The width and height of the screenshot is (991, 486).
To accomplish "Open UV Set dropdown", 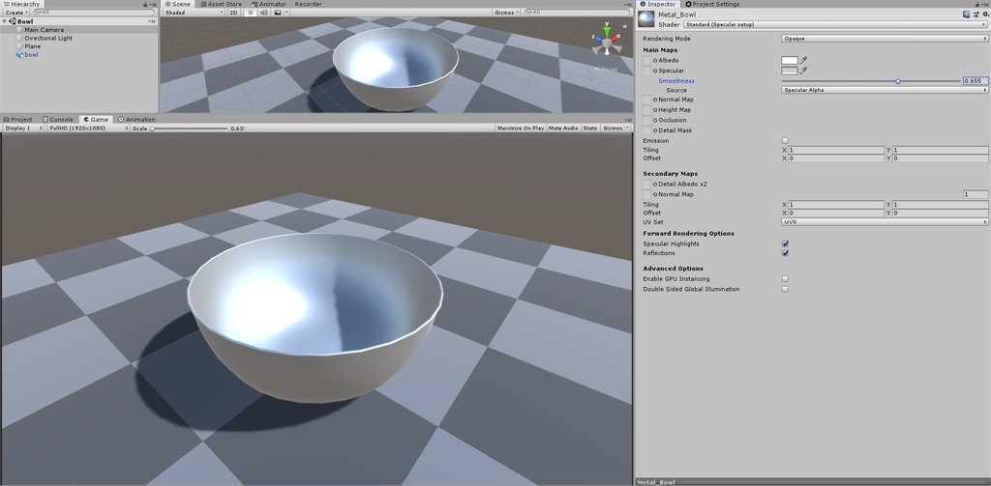I will [885, 222].
